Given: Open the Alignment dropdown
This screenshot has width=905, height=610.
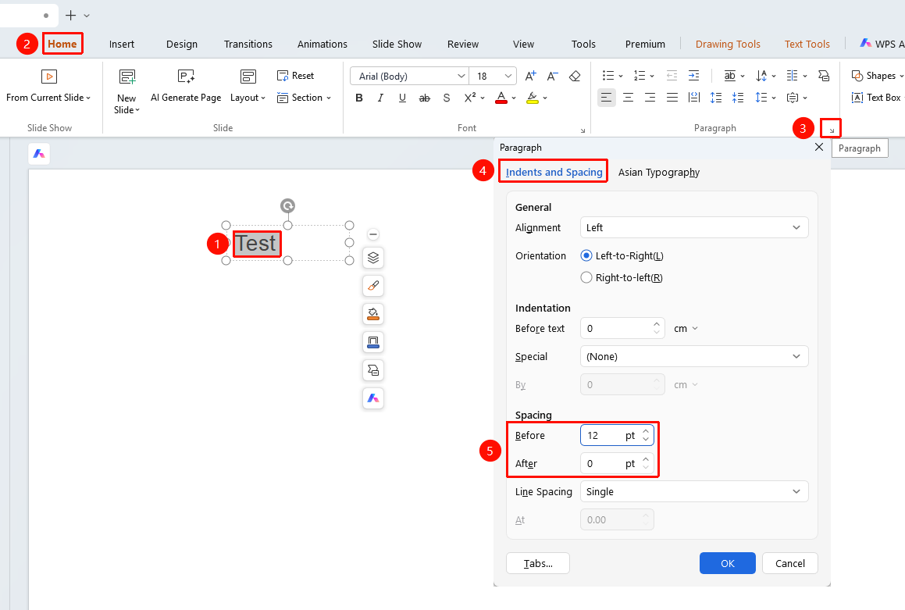Looking at the screenshot, I should point(694,227).
